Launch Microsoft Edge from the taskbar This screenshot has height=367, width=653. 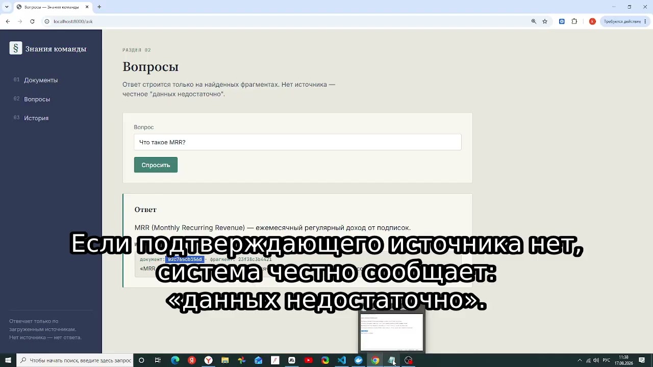click(175, 360)
